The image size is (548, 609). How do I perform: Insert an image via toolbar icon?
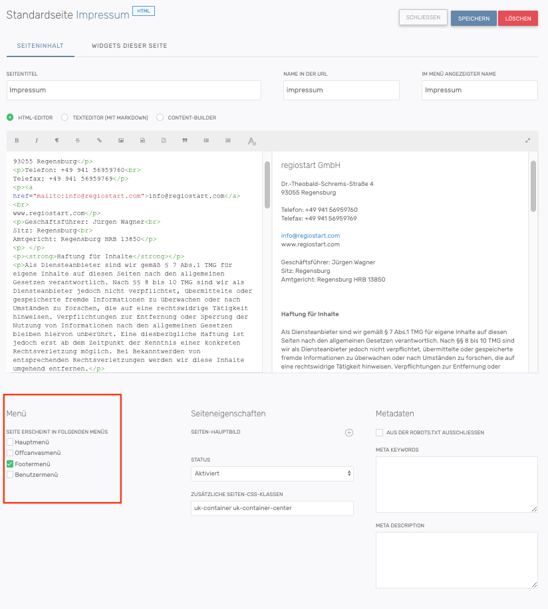coord(120,141)
